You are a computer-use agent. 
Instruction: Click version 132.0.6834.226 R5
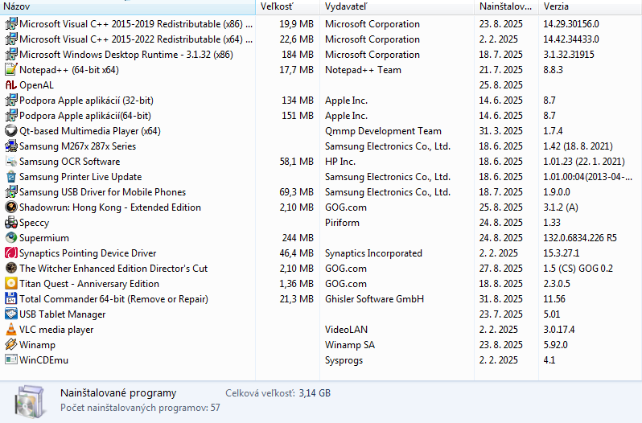coord(580,238)
